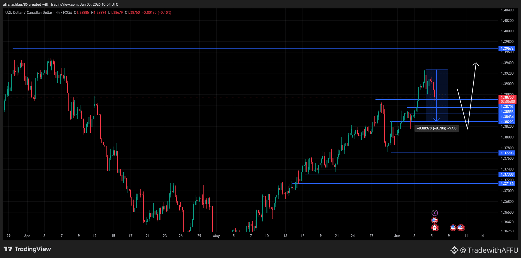Screen dimensions: 521x258
Task: Click the 1.37308 support line label
Action: [x=507, y=174]
